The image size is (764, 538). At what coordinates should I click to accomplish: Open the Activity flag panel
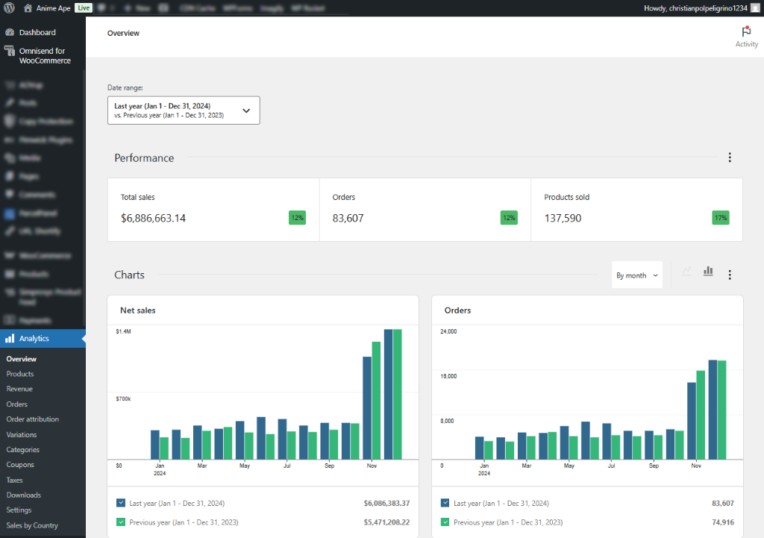(x=746, y=37)
